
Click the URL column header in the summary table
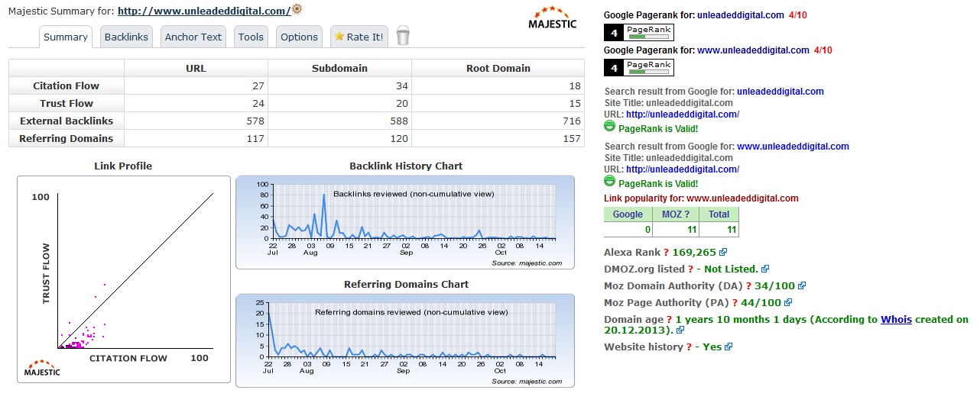196,68
